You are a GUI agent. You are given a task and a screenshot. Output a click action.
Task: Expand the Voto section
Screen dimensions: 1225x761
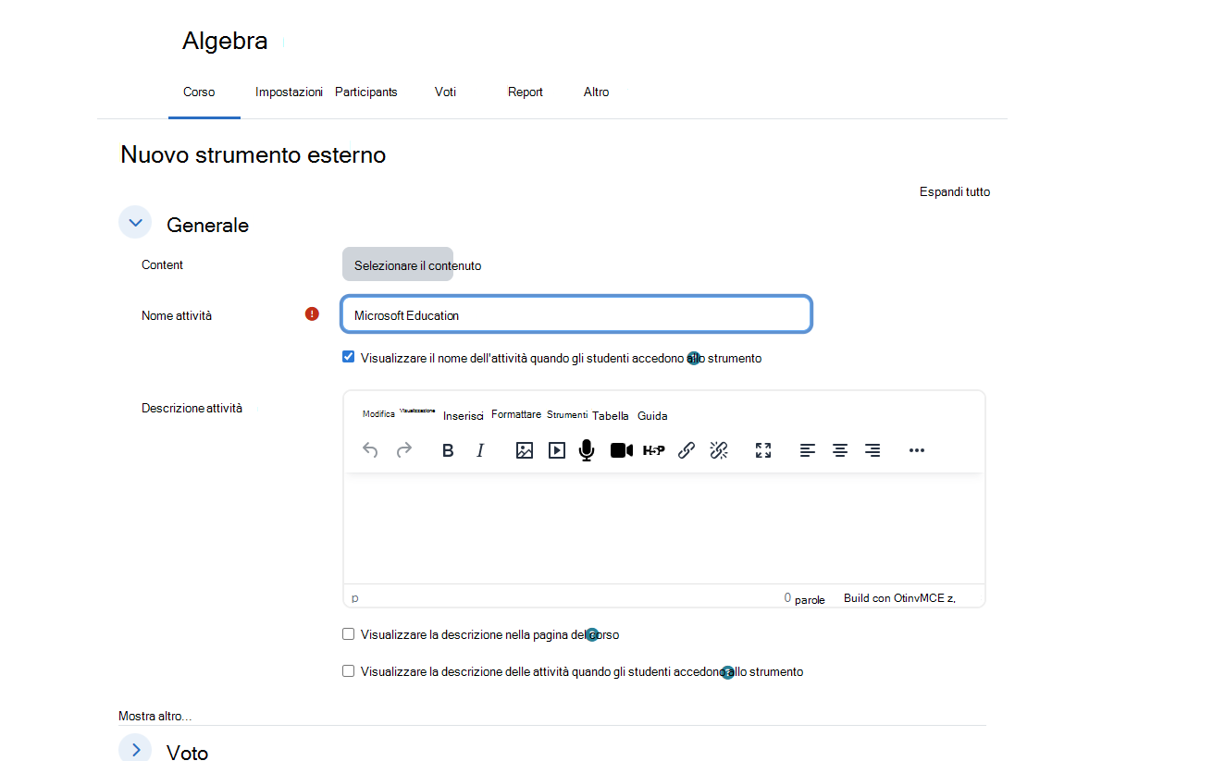click(x=135, y=749)
